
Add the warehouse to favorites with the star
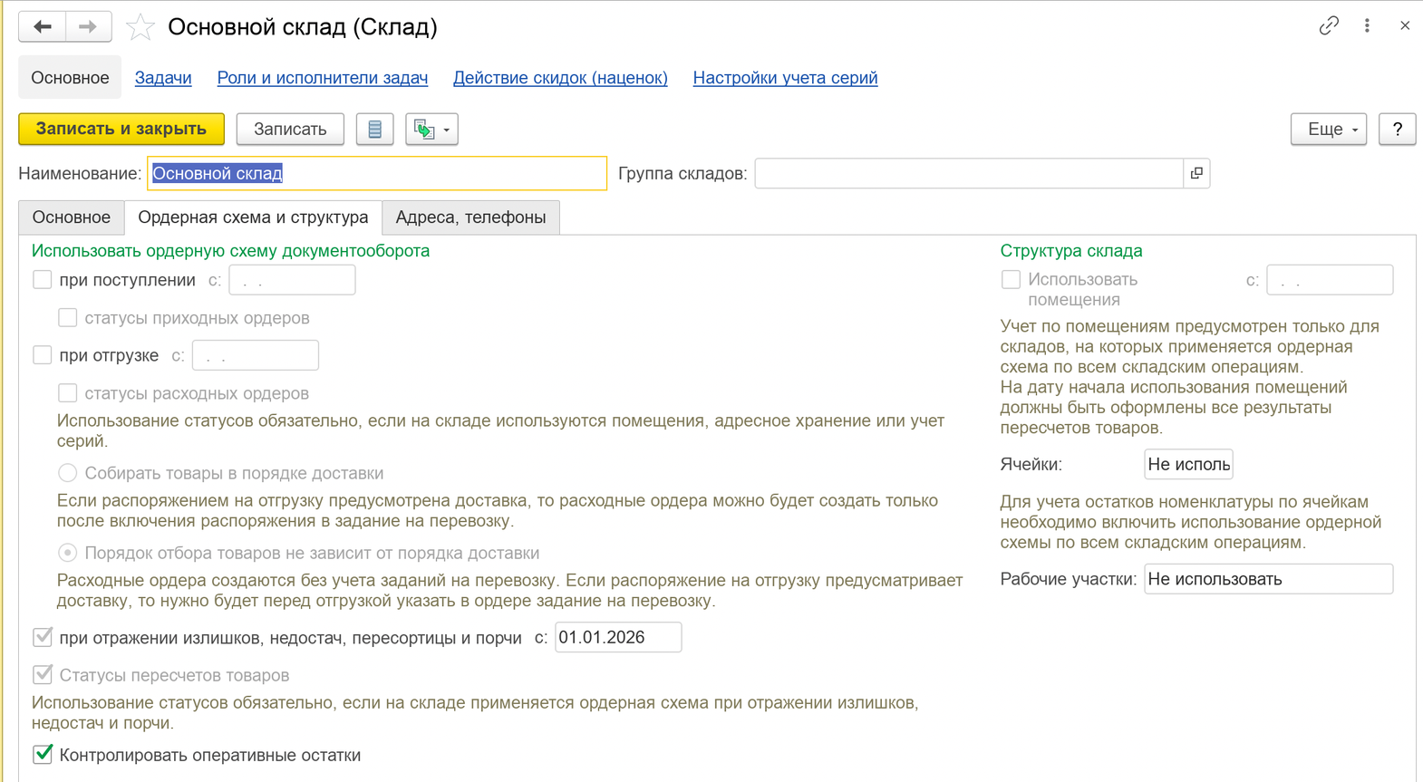point(140,27)
